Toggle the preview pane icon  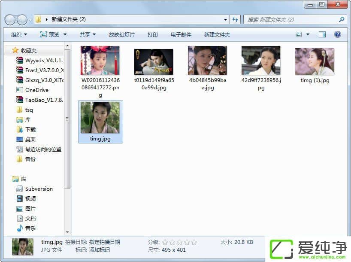(x=322, y=34)
